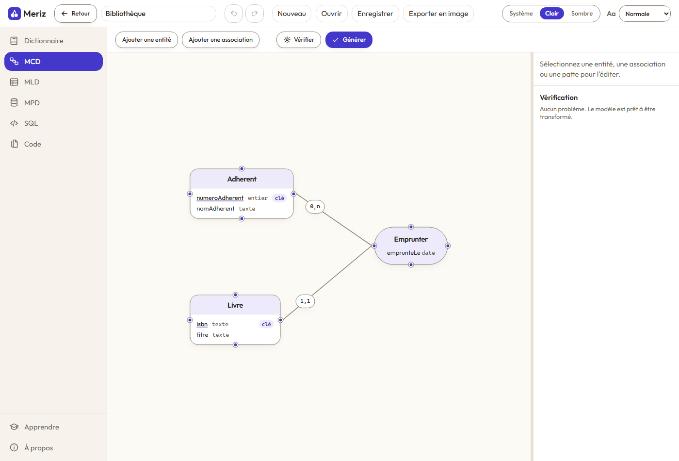Click the Meriz logo icon
Image resolution: width=679 pixels, height=461 pixels.
15,14
